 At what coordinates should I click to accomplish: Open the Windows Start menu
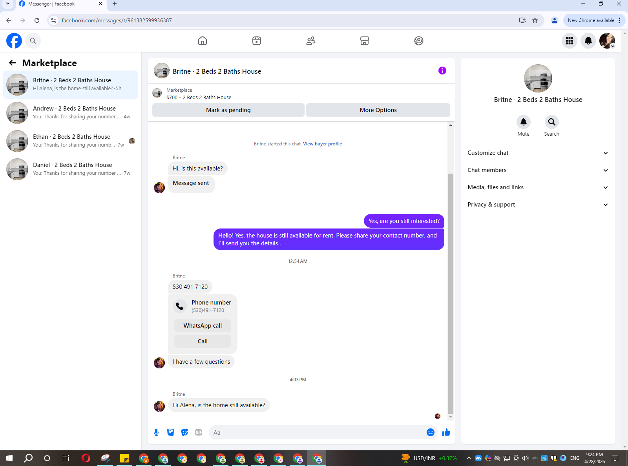point(9,458)
